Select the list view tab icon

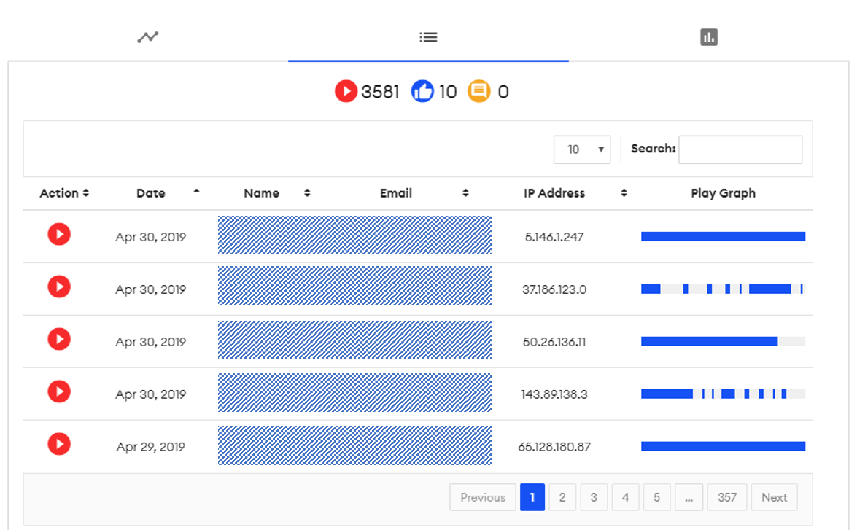click(428, 37)
